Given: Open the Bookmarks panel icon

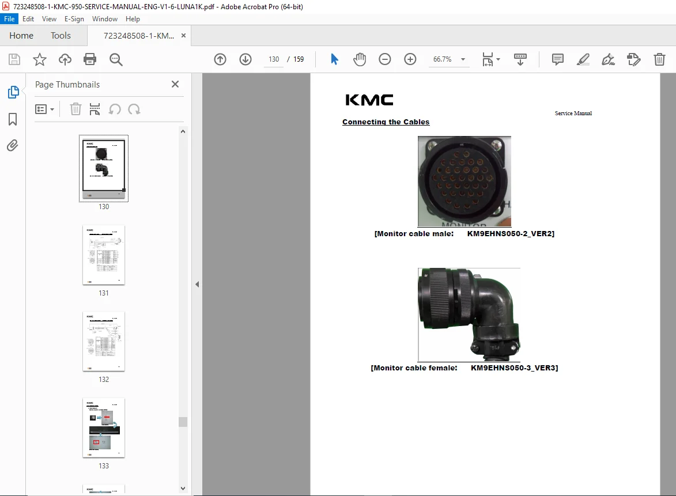Looking at the screenshot, I should (13, 119).
